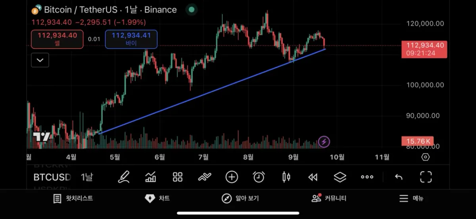Change candlestick chart type
Viewport: 476px width, 219px height.
[x=286, y=177]
